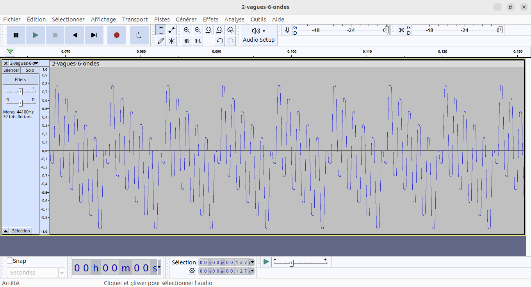This screenshot has height=287, width=531.
Task: Toggle the Loop playback button
Action: pyautogui.click(x=139, y=35)
